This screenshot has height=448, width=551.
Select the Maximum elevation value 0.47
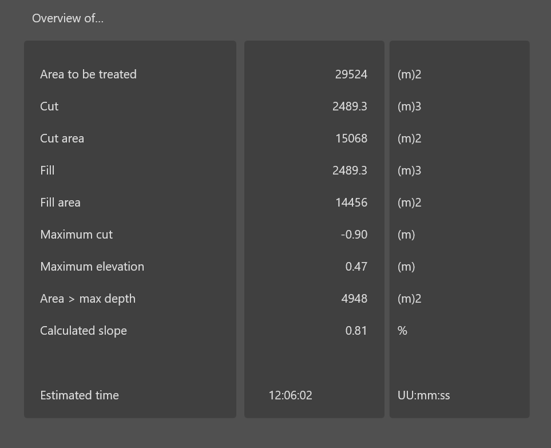point(356,267)
